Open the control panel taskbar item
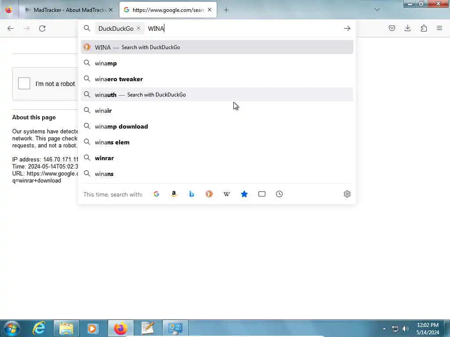450x337 pixels. 175,328
